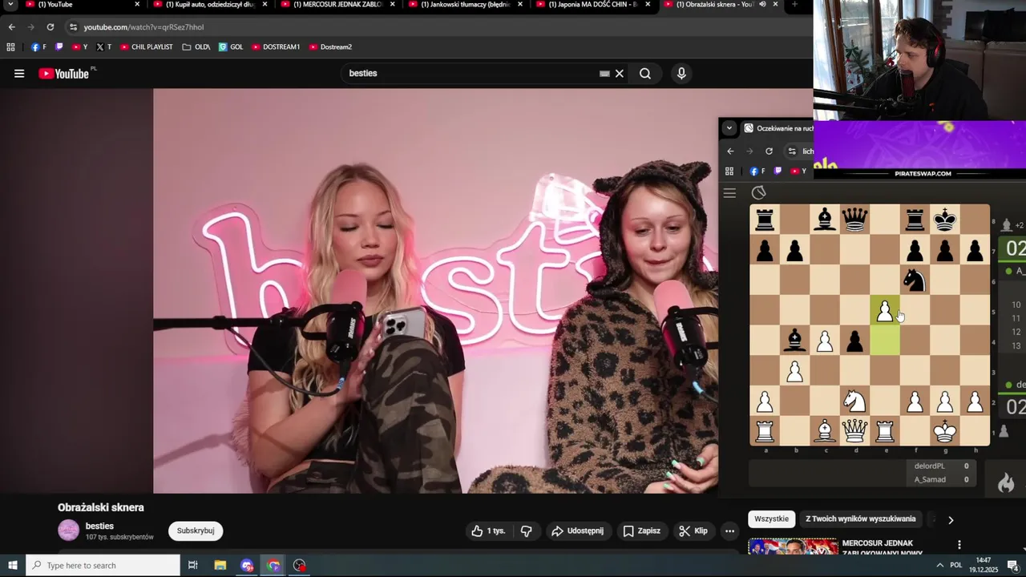
Task: Open the Windows Start menu
Action: pos(12,566)
